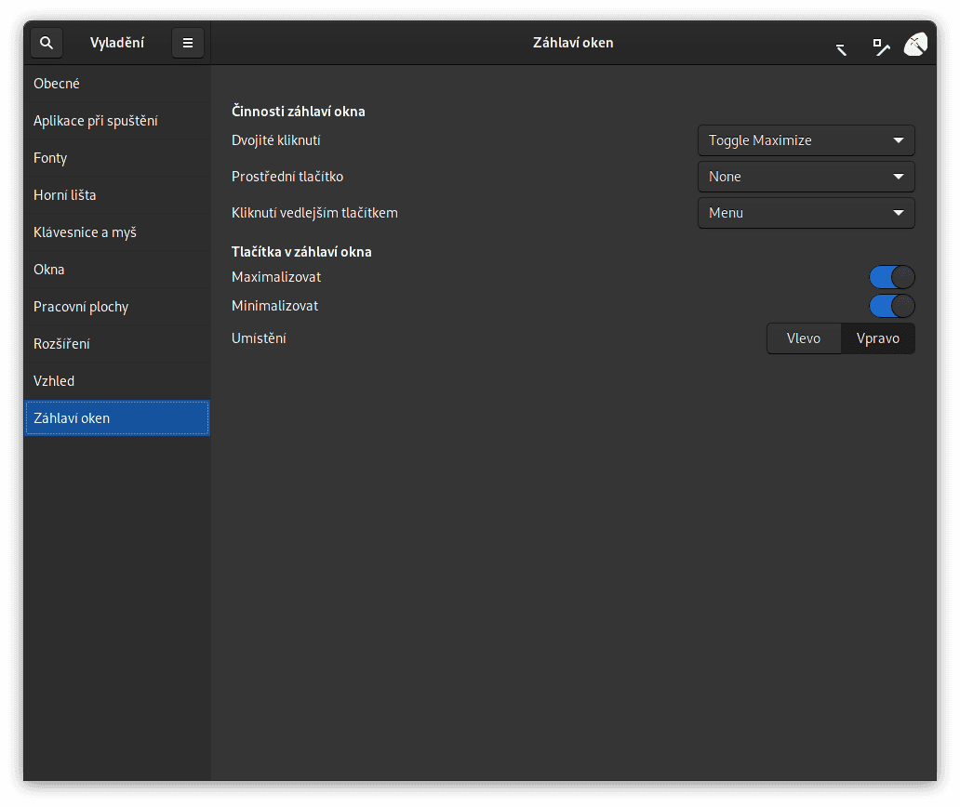The image size is (960, 807).
Task: Open the Okna sidebar item
Action: 116,270
